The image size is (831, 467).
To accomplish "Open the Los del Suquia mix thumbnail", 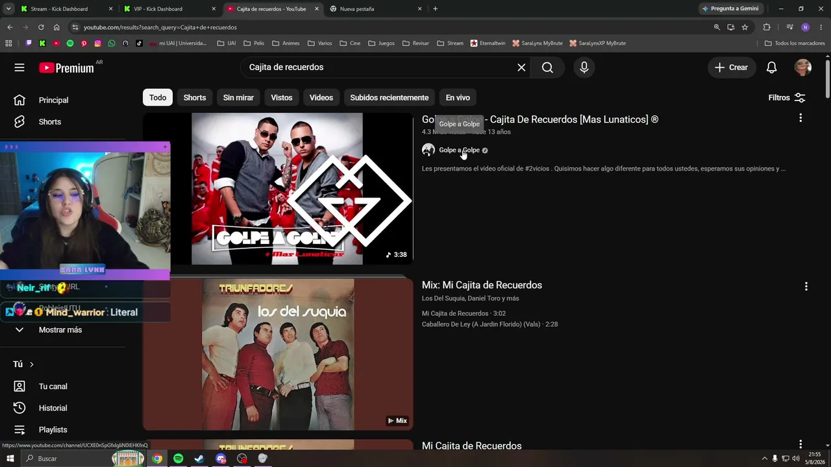I will coord(278,354).
